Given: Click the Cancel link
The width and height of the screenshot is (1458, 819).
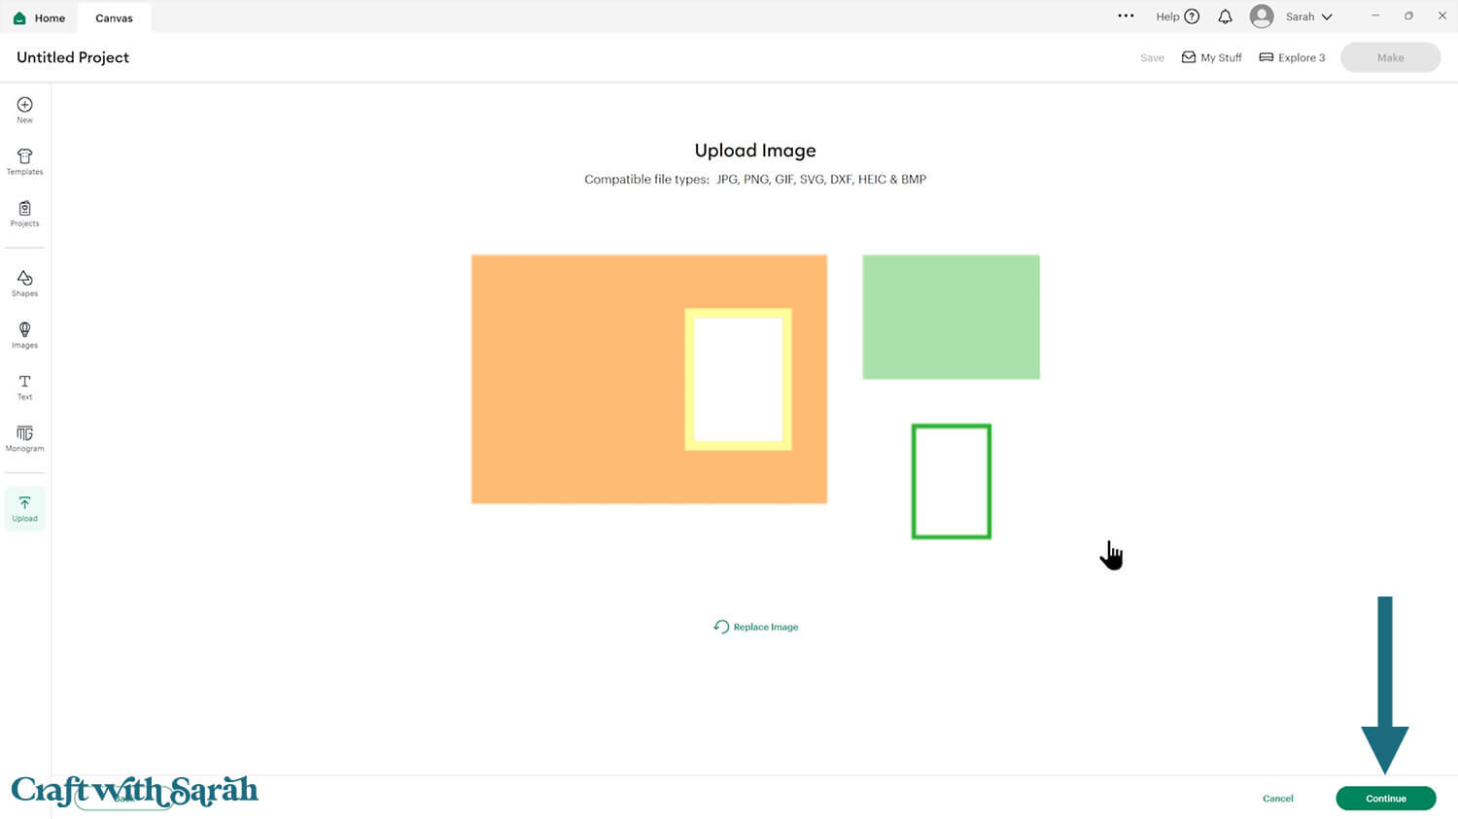Looking at the screenshot, I should coord(1278,799).
